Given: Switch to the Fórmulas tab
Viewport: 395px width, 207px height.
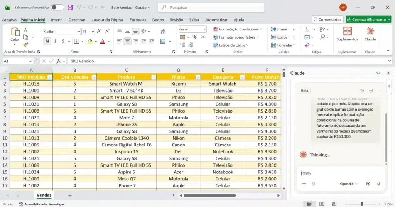Looking at the screenshot, I should (x=138, y=20).
